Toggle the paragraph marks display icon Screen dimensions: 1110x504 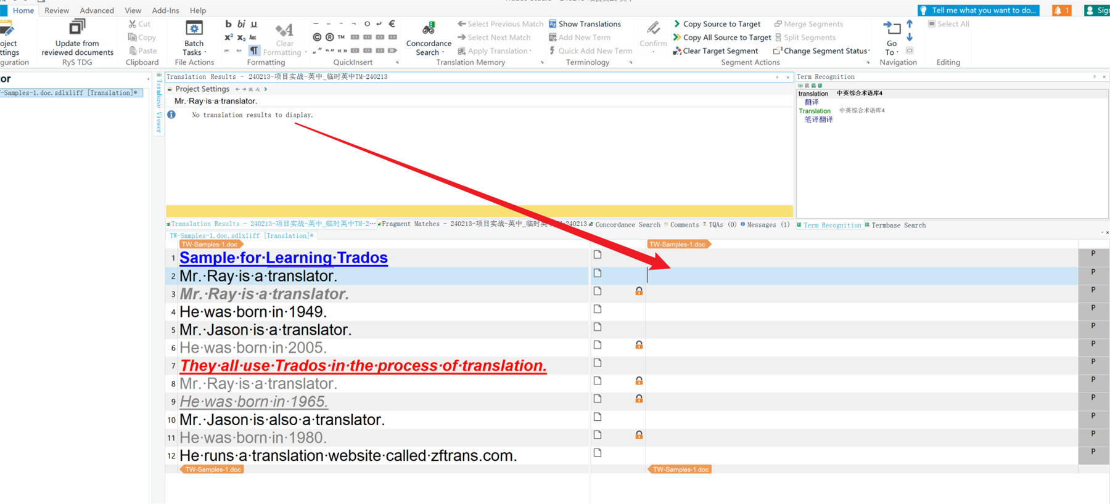coord(254,51)
